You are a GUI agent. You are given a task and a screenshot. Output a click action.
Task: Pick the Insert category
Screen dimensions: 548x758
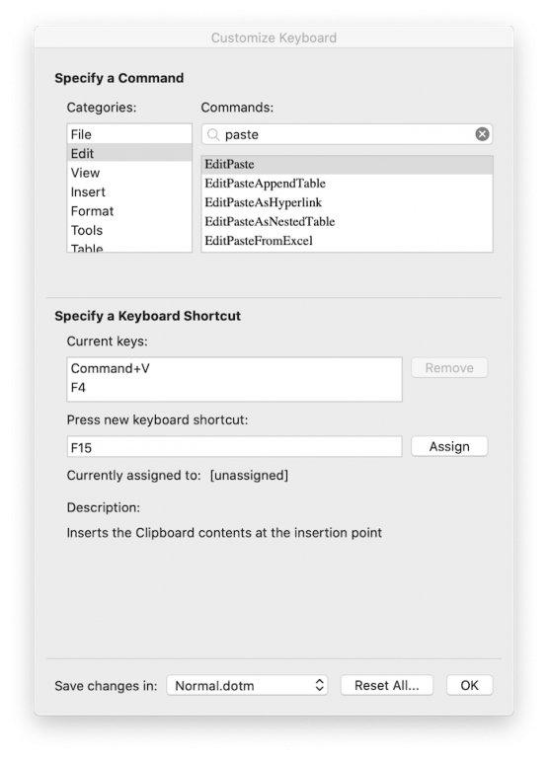pyautogui.click(x=129, y=191)
